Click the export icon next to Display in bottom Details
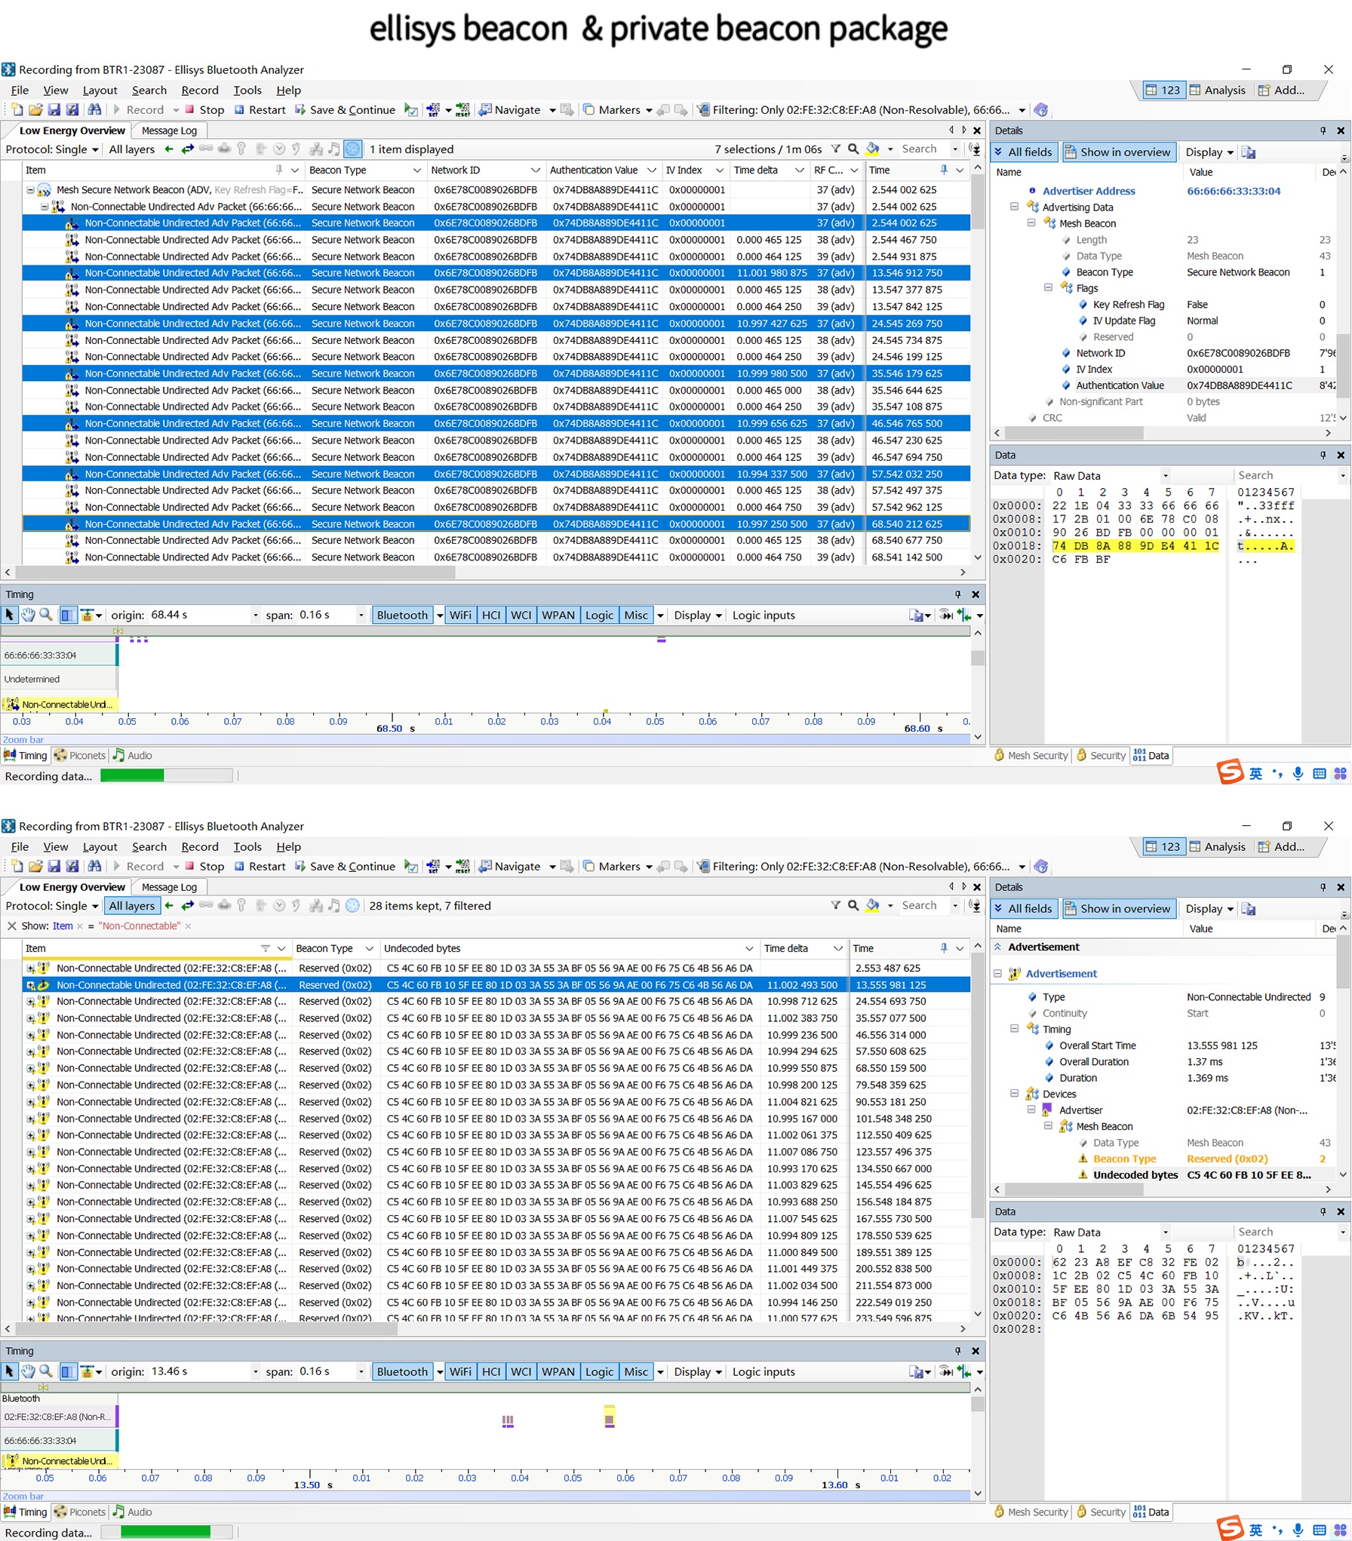 click(x=1249, y=909)
